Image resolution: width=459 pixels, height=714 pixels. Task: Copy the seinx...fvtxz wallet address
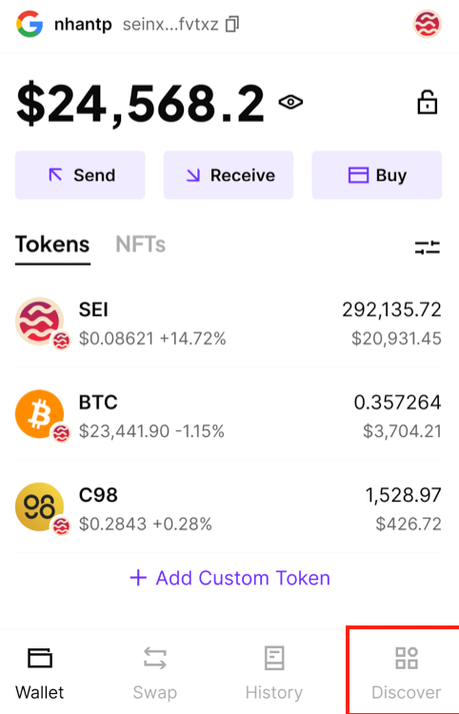click(232, 24)
